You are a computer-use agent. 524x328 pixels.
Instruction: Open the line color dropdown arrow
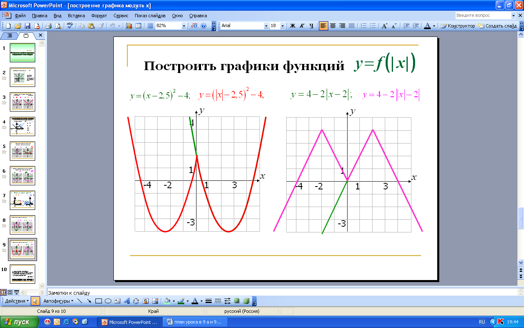[187, 301]
